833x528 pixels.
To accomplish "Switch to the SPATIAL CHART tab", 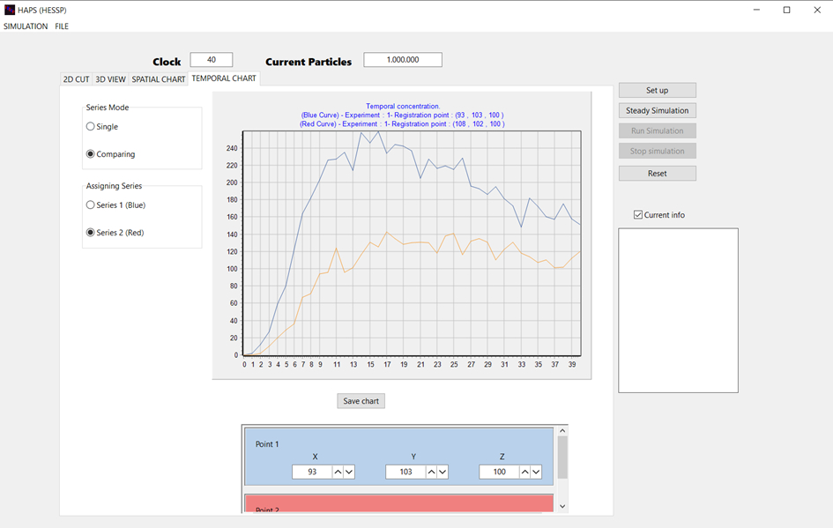I will click(x=159, y=79).
